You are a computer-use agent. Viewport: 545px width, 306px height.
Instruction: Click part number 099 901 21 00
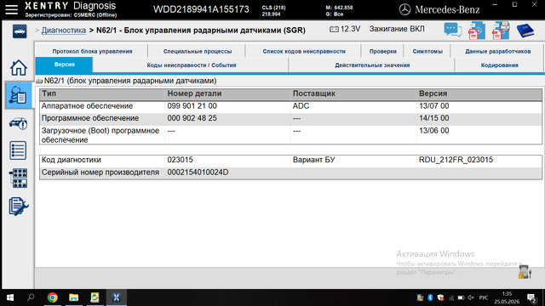pos(192,106)
